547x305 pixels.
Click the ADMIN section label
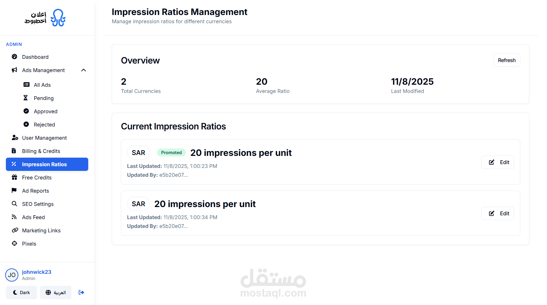pyautogui.click(x=14, y=44)
